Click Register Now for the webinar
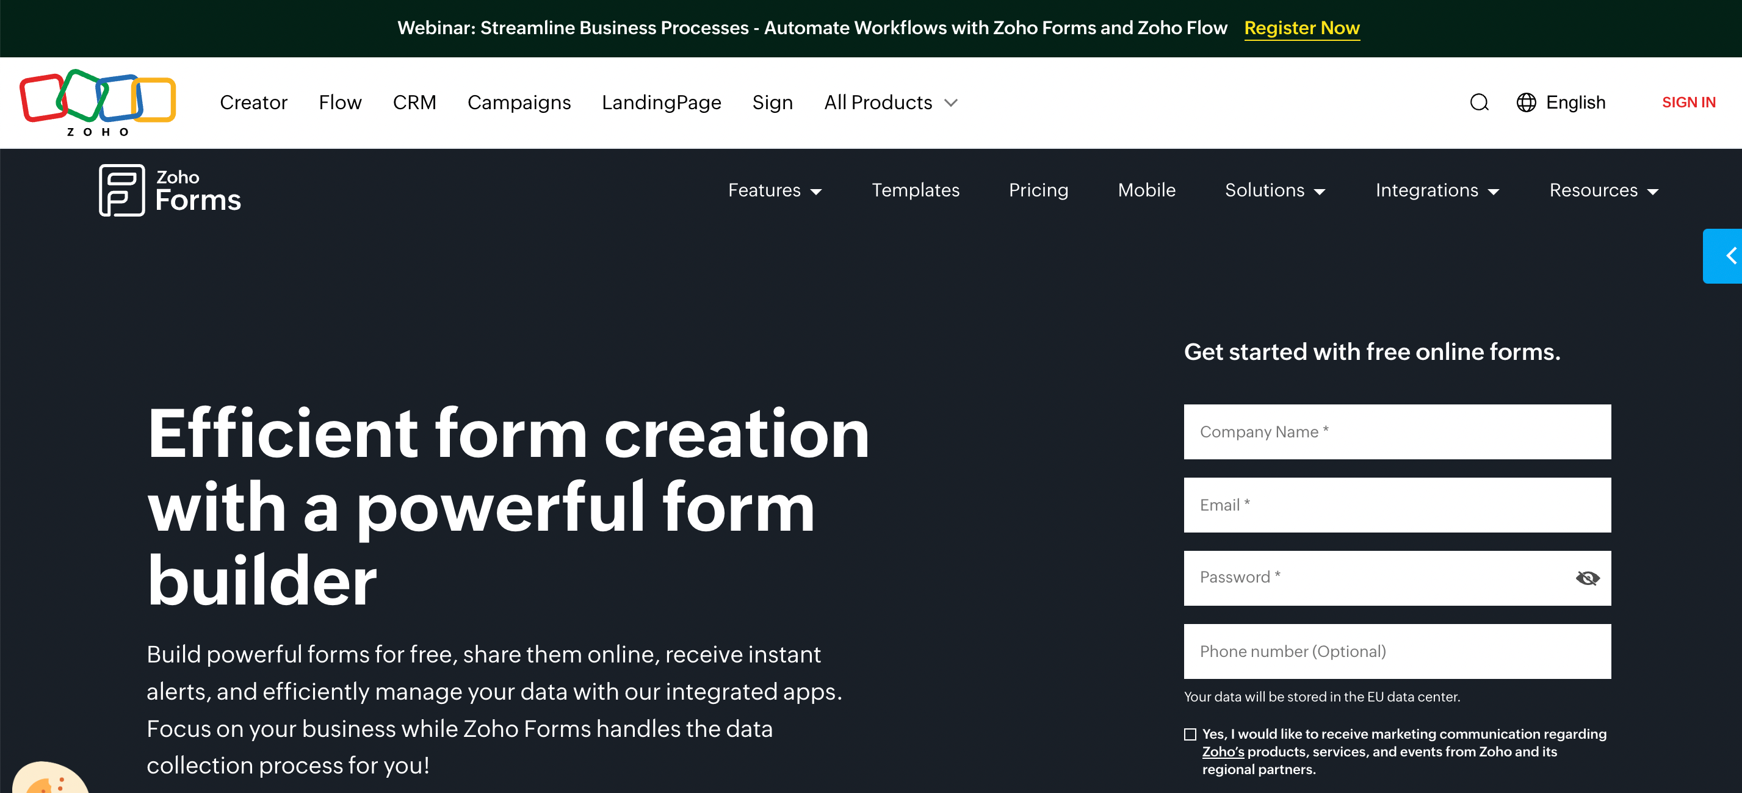The height and width of the screenshot is (793, 1742). tap(1302, 27)
